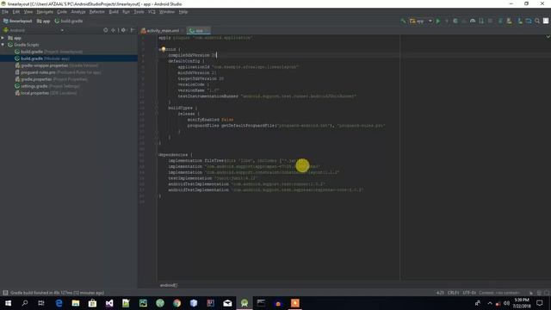
Task: Open the Analyze menu
Action: point(78,12)
